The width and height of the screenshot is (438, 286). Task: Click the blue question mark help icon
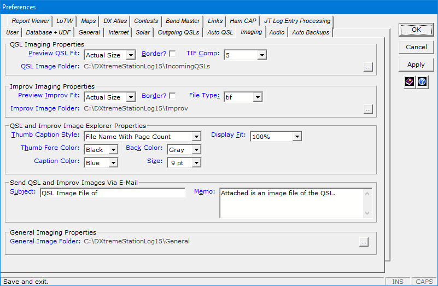pyautogui.click(x=422, y=81)
